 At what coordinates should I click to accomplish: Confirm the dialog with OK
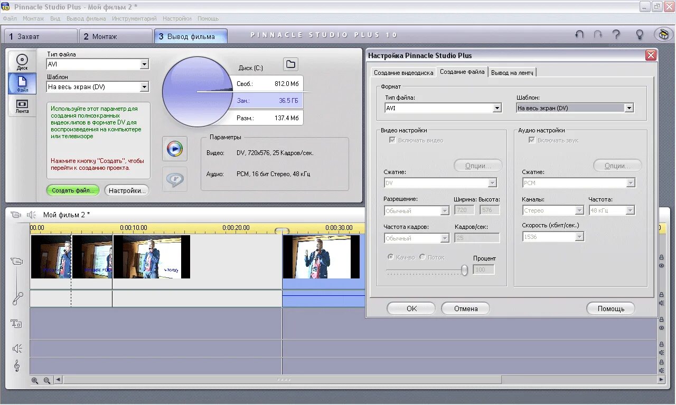[x=411, y=308]
